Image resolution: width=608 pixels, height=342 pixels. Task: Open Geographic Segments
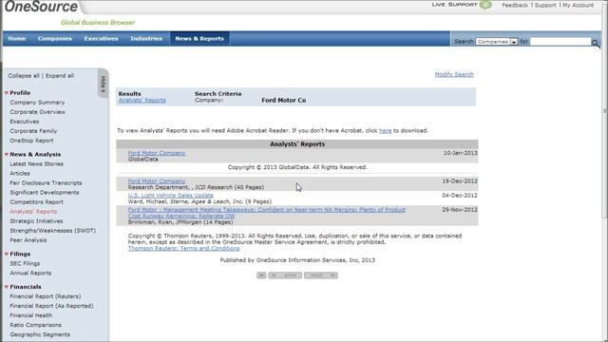coord(40,334)
